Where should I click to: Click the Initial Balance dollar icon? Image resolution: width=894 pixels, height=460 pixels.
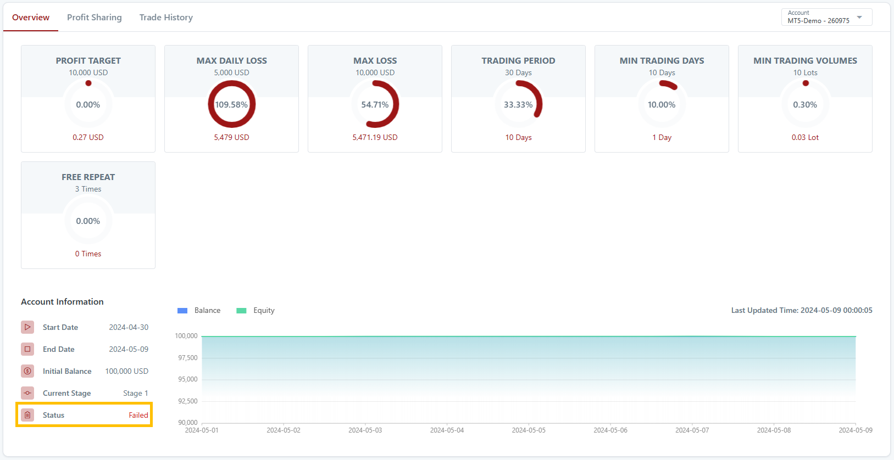(x=27, y=371)
